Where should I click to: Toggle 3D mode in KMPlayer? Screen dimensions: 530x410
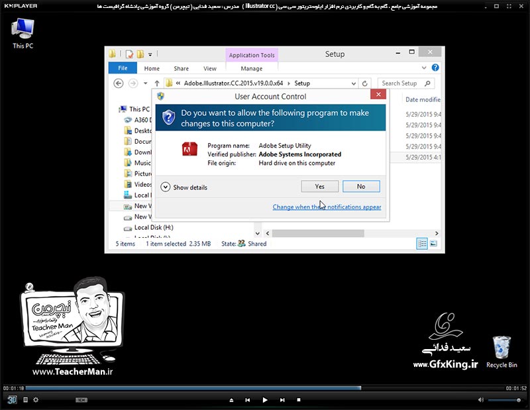coord(12,400)
